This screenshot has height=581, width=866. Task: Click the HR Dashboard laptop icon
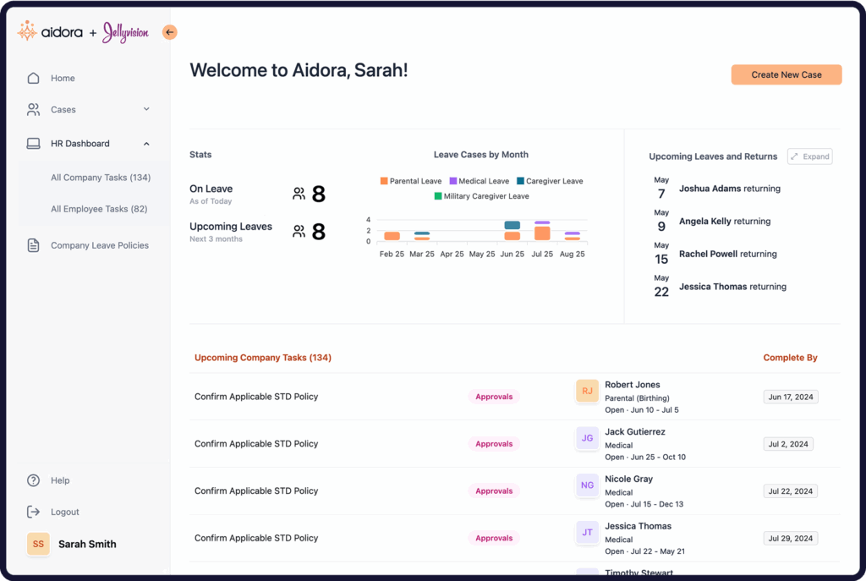33,143
